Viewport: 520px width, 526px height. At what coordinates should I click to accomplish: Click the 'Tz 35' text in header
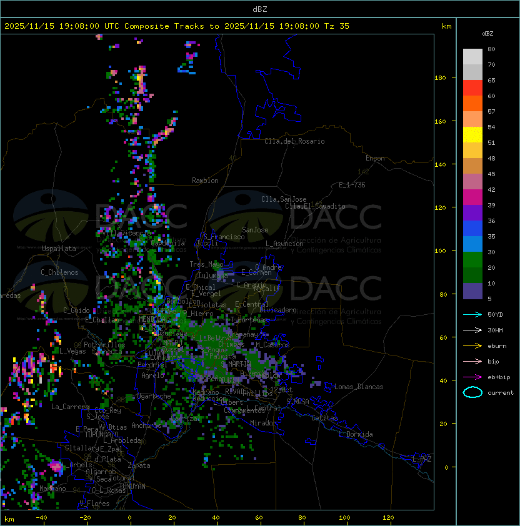pyautogui.click(x=337, y=26)
